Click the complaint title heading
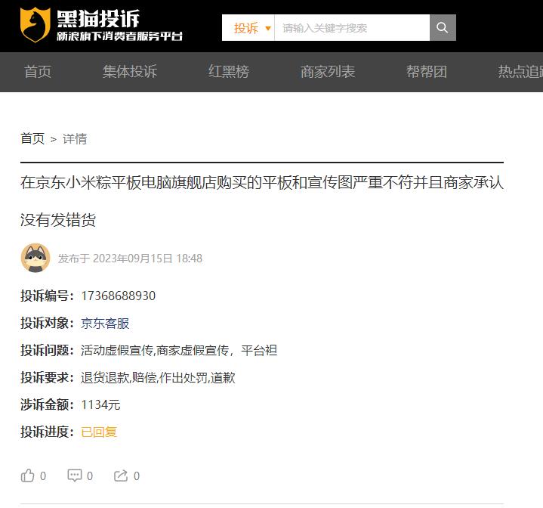This screenshot has height=508, width=543. click(x=262, y=201)
